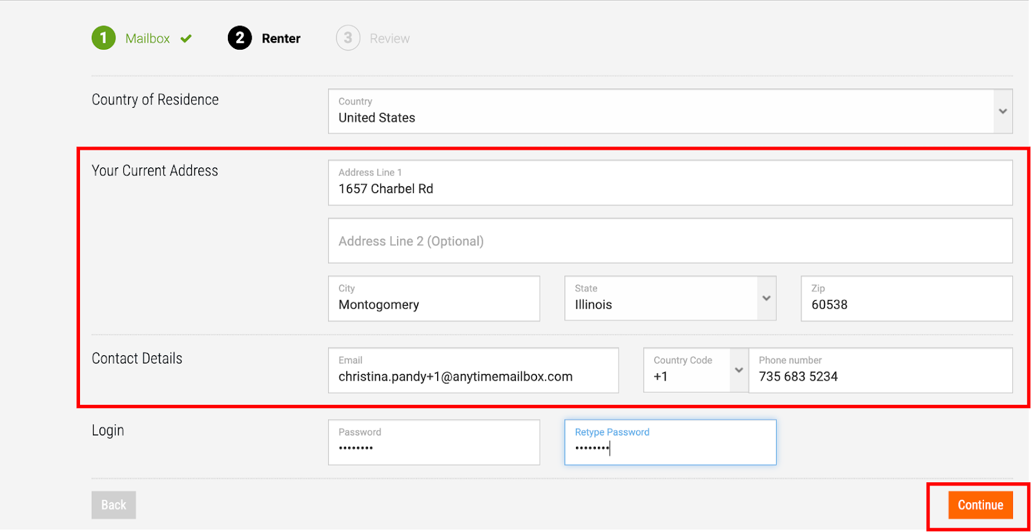Image resolution: width=1033 pixels, height=532 pixels.
Task: Click the Country of Residence label
Action: point(155,99)
